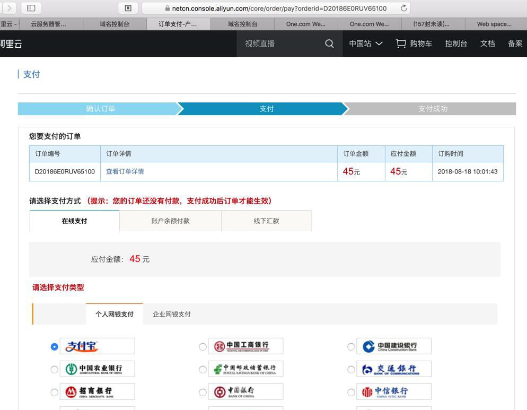Click 购物车 label in header

tap(421, 43)
